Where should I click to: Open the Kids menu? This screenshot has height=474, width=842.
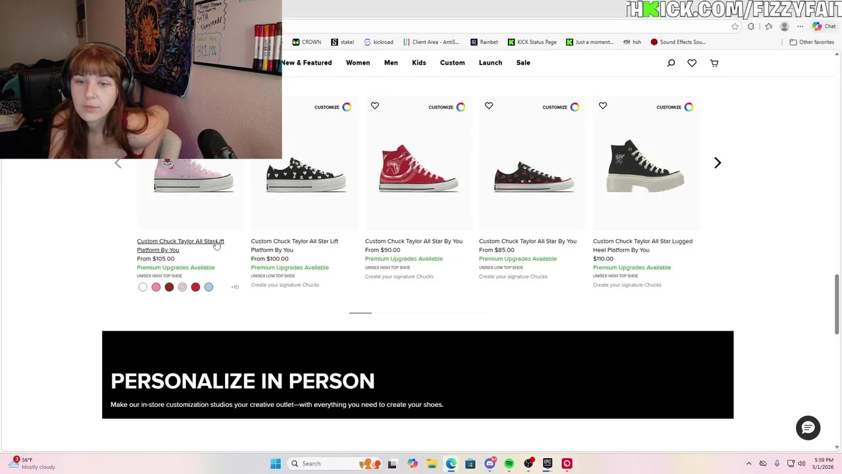pyautogui.click(x=419, y=63)
